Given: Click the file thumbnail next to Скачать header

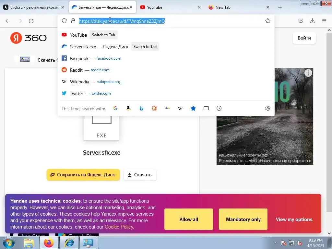Looking at the screenshot, I should 25,60.
